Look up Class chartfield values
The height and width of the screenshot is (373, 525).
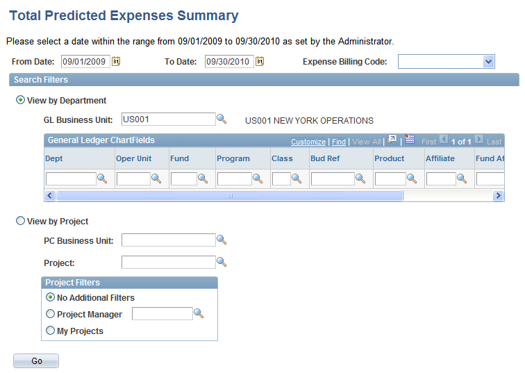(297, 179)
